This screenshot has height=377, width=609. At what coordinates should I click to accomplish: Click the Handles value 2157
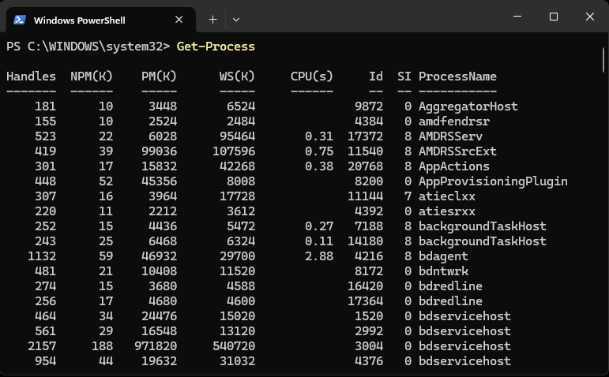[x=42, y=346]
